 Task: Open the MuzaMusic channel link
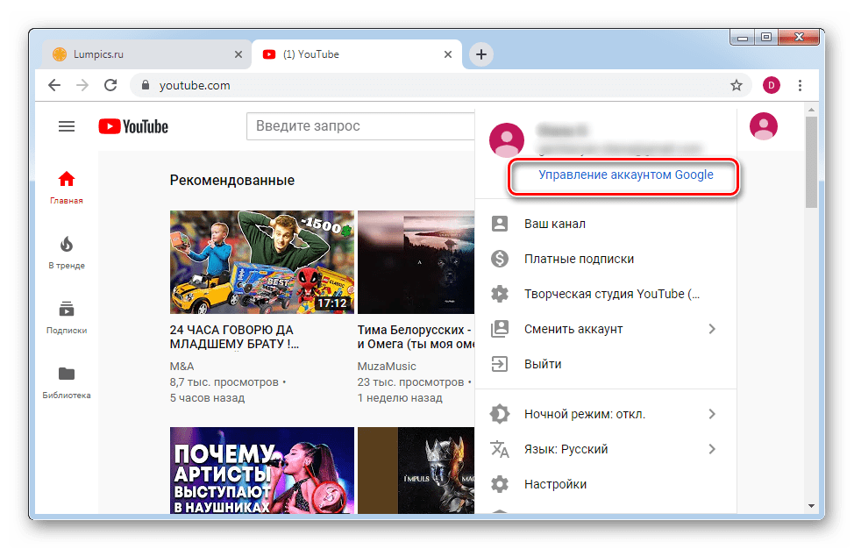pyautogui.click(x=387, y=367)
